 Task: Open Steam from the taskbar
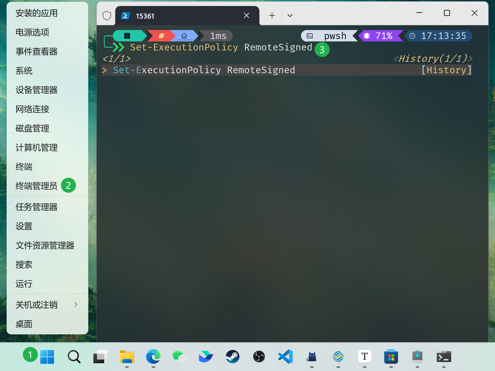point(232,357)
